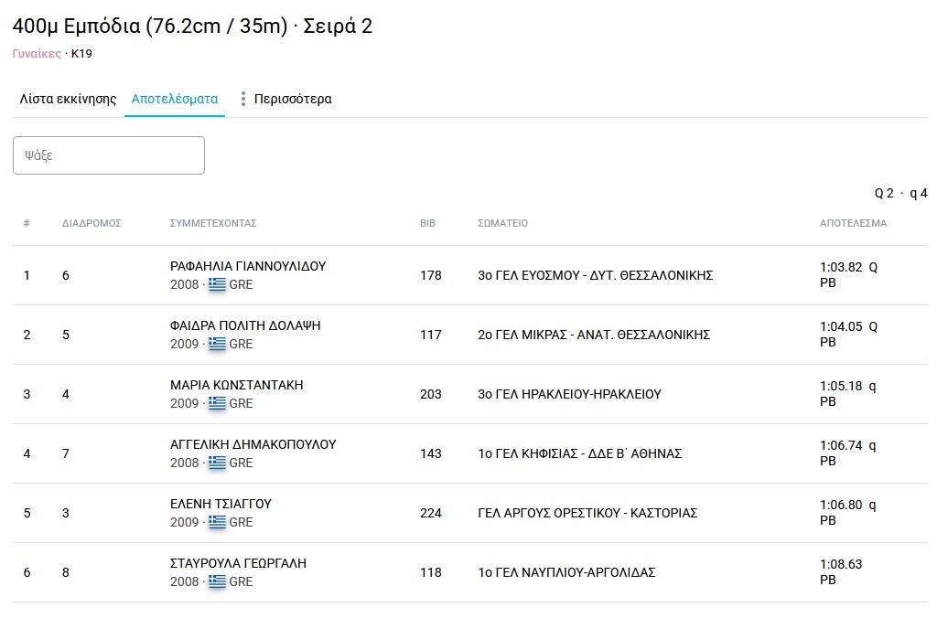The width and height of the screenshot is (948, 618).
Task: Click the Q 2 · q 4 qualification note
Action: pos(900,193)
